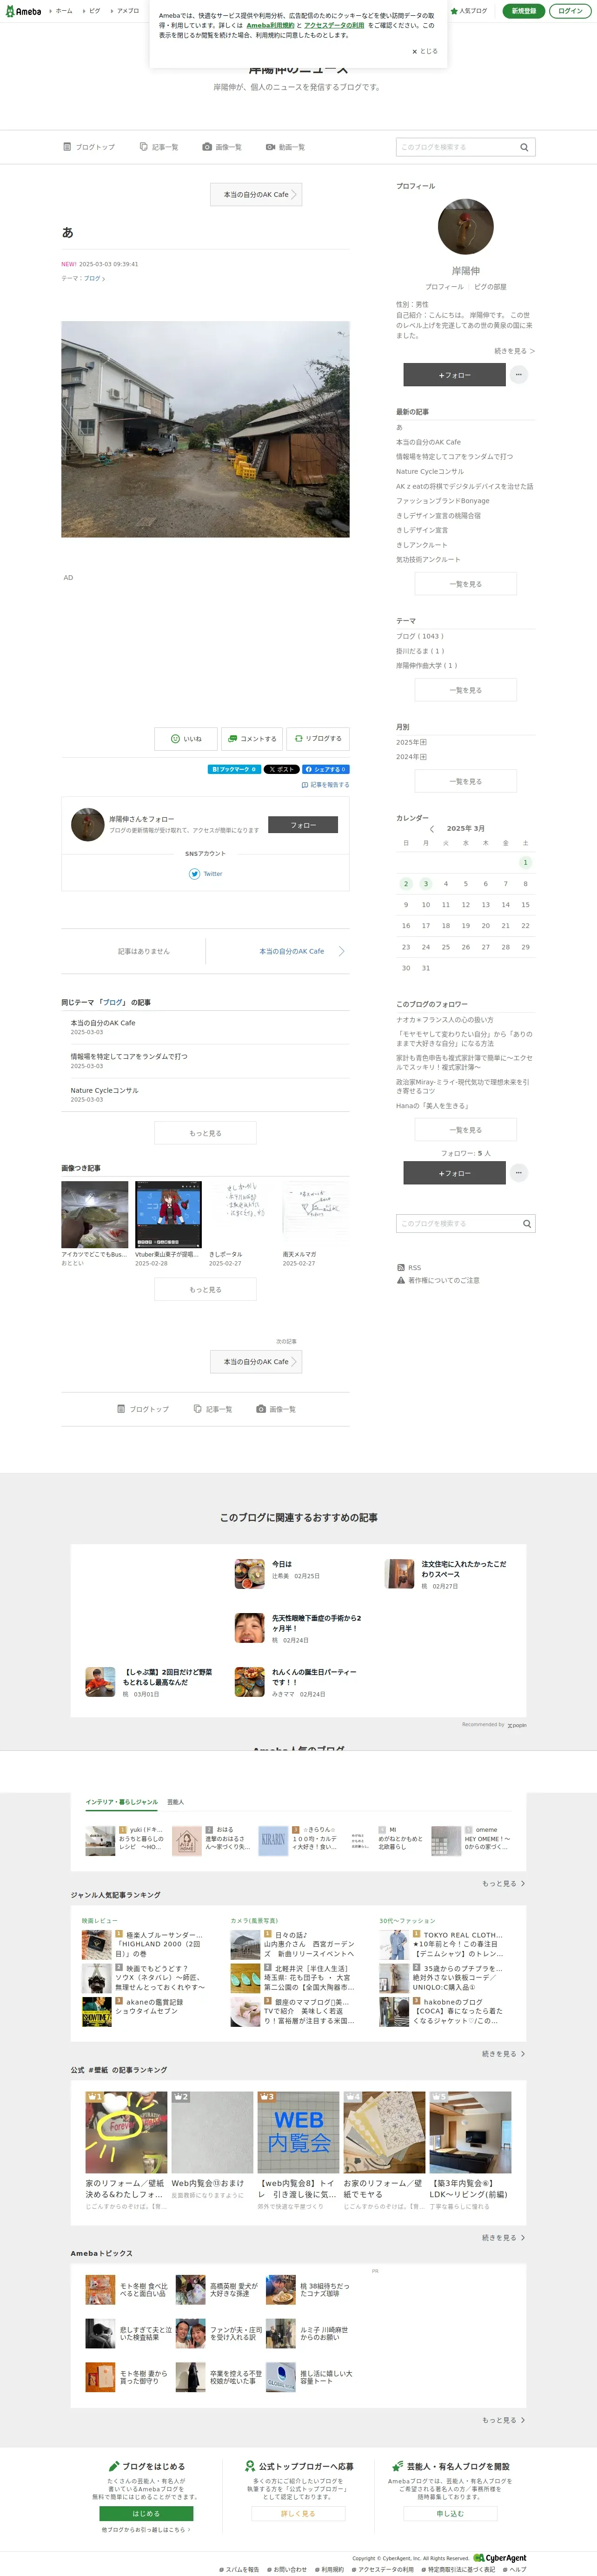597x2576 pixels.
Task: Open the ピグの部屋 link
Action: (x=490, y=287)
